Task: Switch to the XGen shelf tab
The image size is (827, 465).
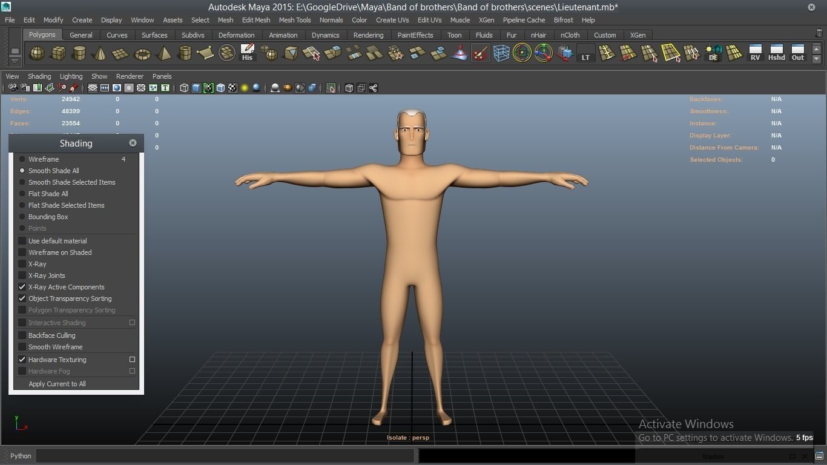Action: click(638, 35)
